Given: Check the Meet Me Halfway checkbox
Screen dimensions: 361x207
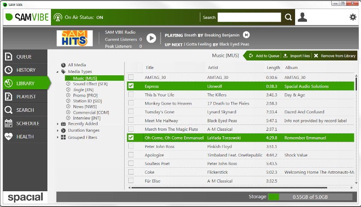Looking at the screenshot, I should click(131, 120).
